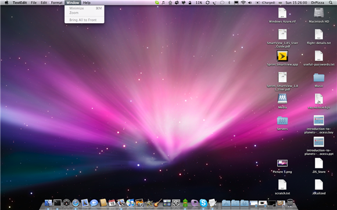Click Wi-Fi status icon in menu bar
Image resolution: width=337 pixels, height=210 pixels.
(x=243, y=2)
